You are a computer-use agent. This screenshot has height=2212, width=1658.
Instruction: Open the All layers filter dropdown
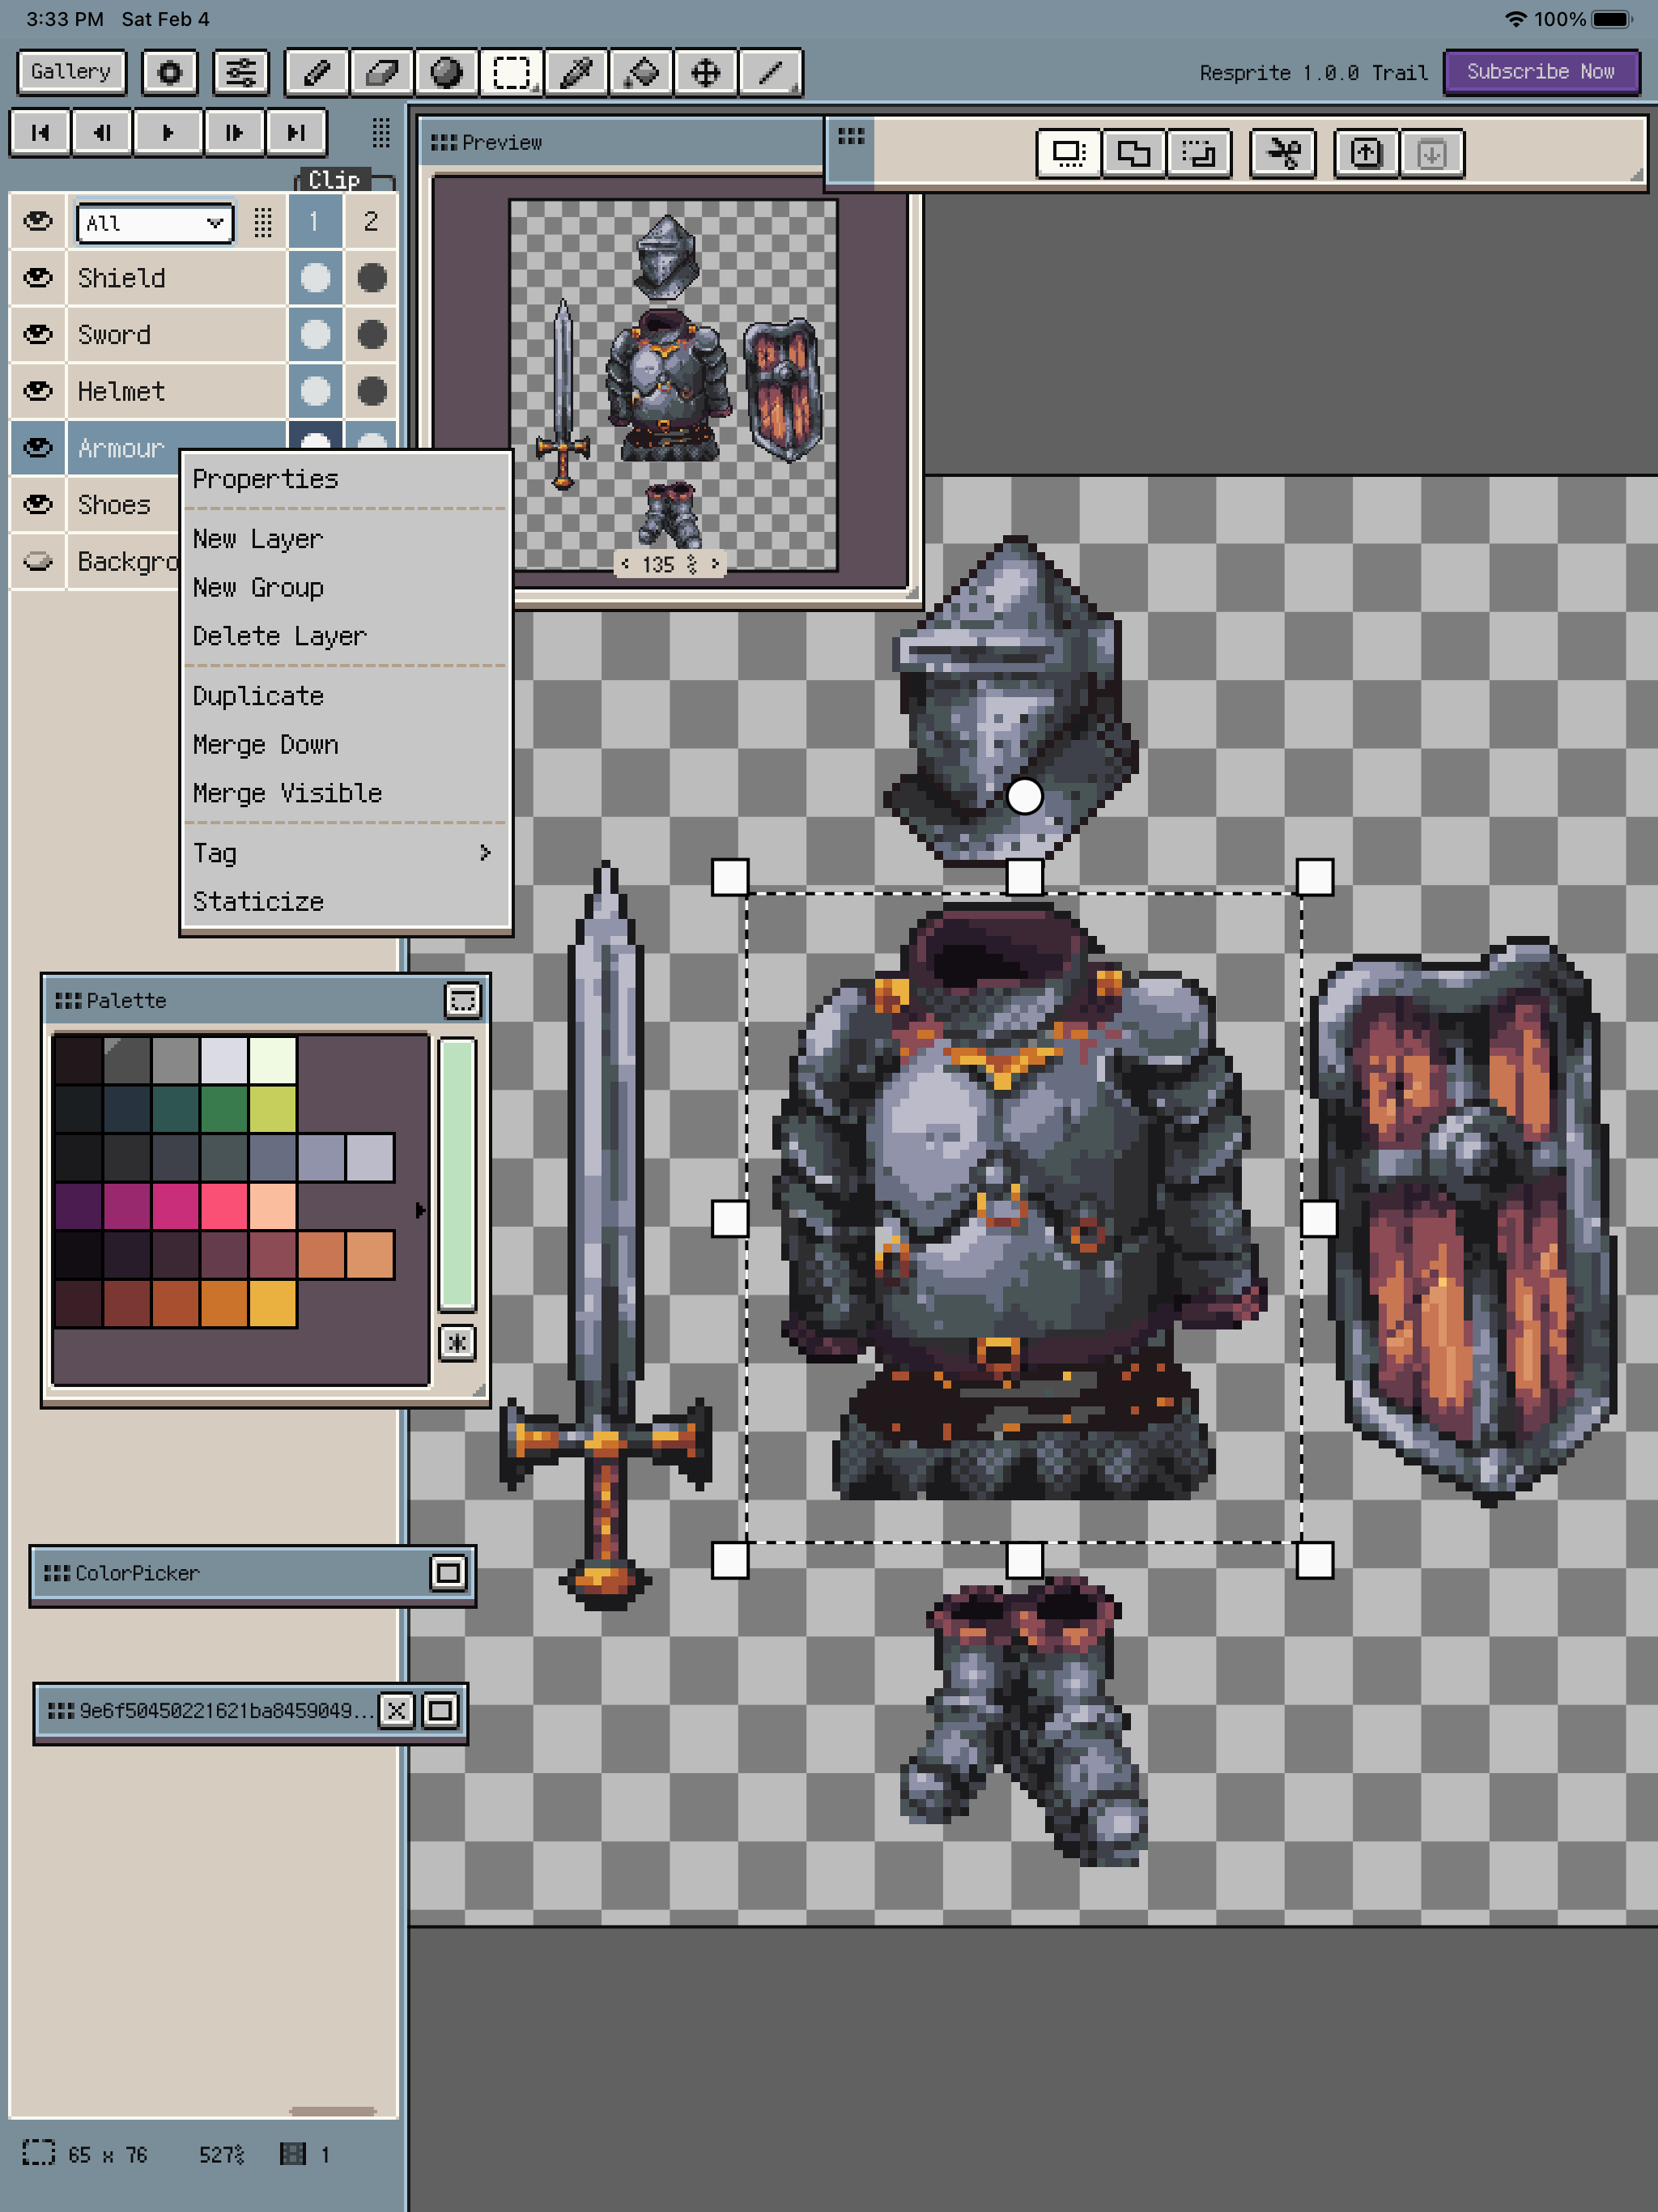click(x=153, y=222)
